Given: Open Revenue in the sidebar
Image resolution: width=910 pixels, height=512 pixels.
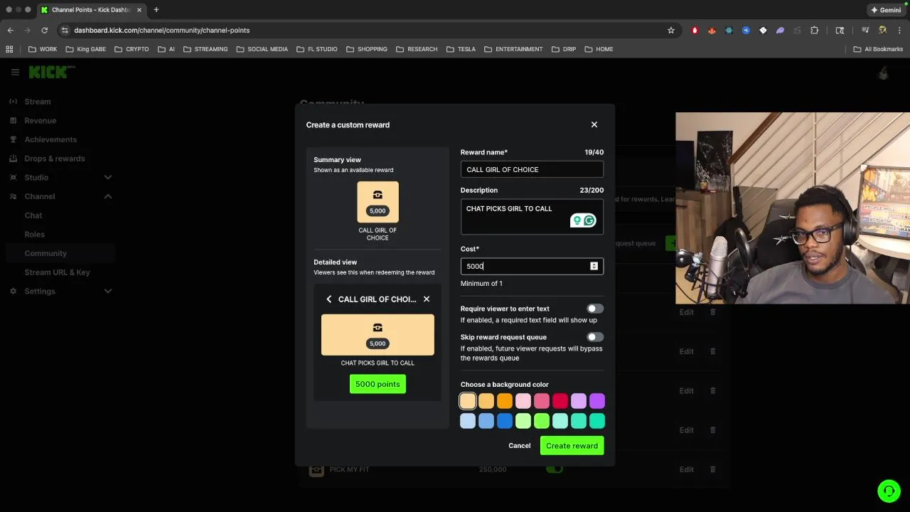Looking at the screenshot, I should [40, 121].
